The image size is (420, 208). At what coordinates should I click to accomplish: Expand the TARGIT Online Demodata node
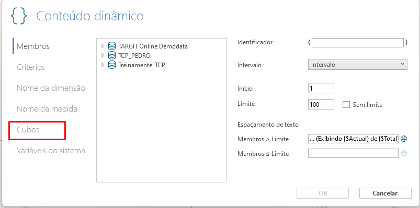(103, 46)
